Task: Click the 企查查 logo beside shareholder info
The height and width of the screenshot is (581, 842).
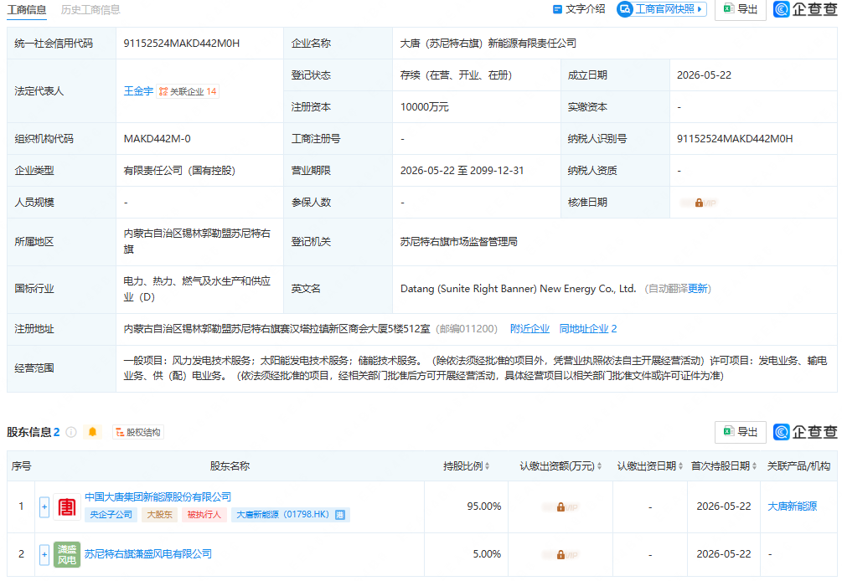Action: [805, 432]
